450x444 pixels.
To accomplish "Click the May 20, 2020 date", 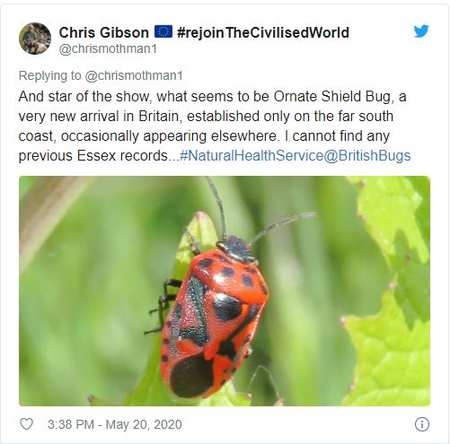I will click(x=144, y=424).
